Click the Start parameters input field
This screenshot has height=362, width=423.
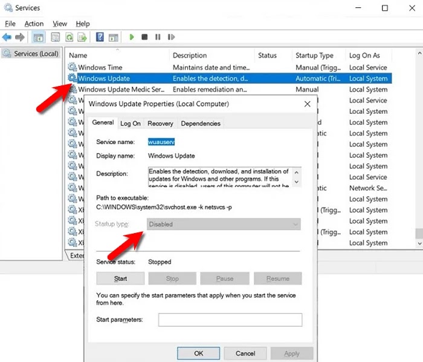point(230,320)
